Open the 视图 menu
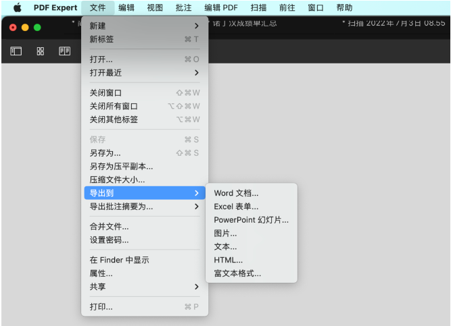451x326 pixels. 155,7
